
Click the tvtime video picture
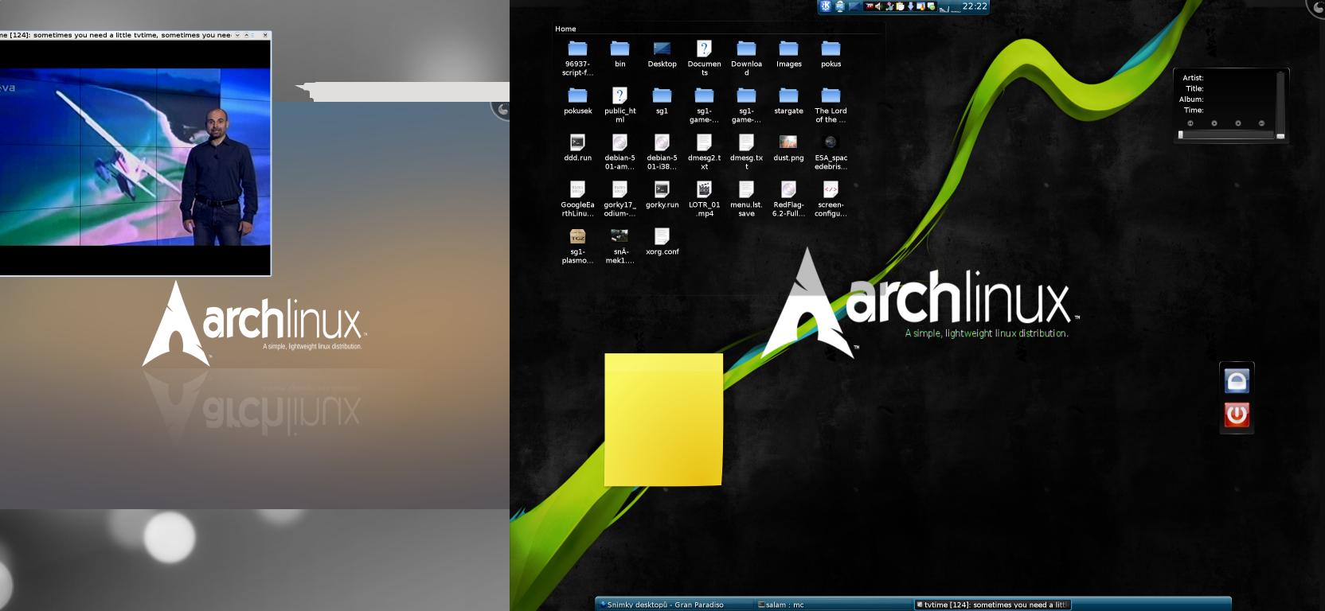coord(135,157)
